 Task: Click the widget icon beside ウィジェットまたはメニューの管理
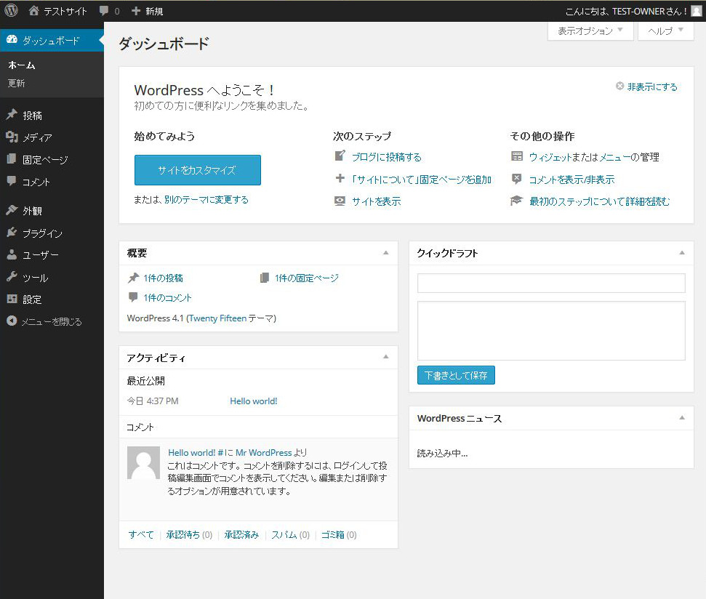pos(517,156)
